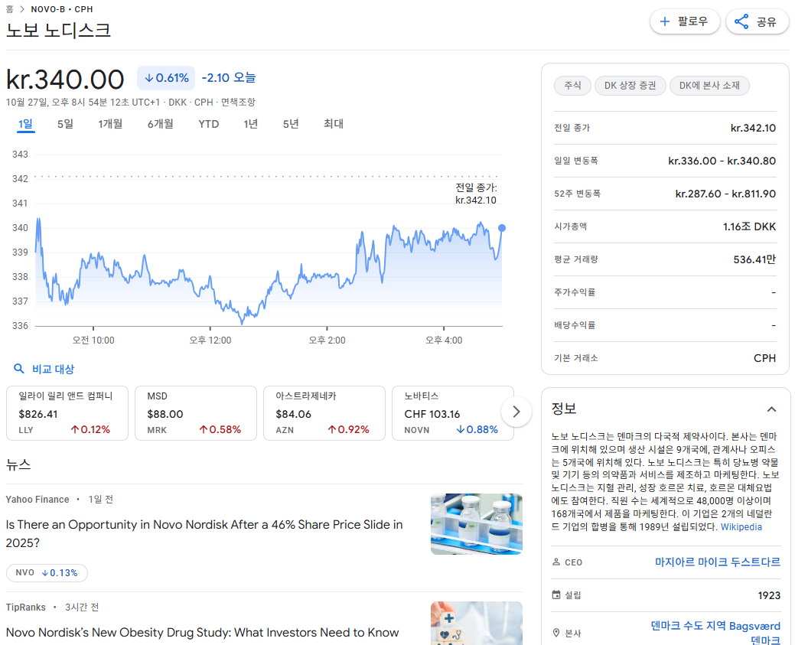Open the 아스트라제네카 comparison card
The height and width of the screenshot is (645, 795).
324,412
